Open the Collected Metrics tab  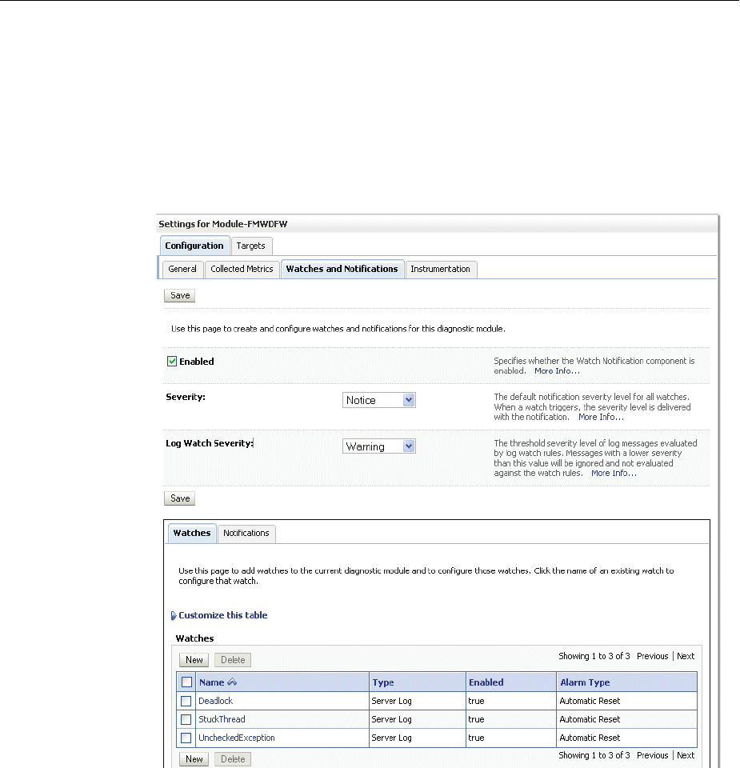(x=242, y=269)
